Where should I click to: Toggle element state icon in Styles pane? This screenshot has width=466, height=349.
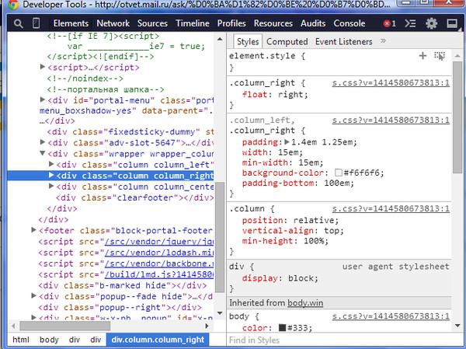[440, 56]
